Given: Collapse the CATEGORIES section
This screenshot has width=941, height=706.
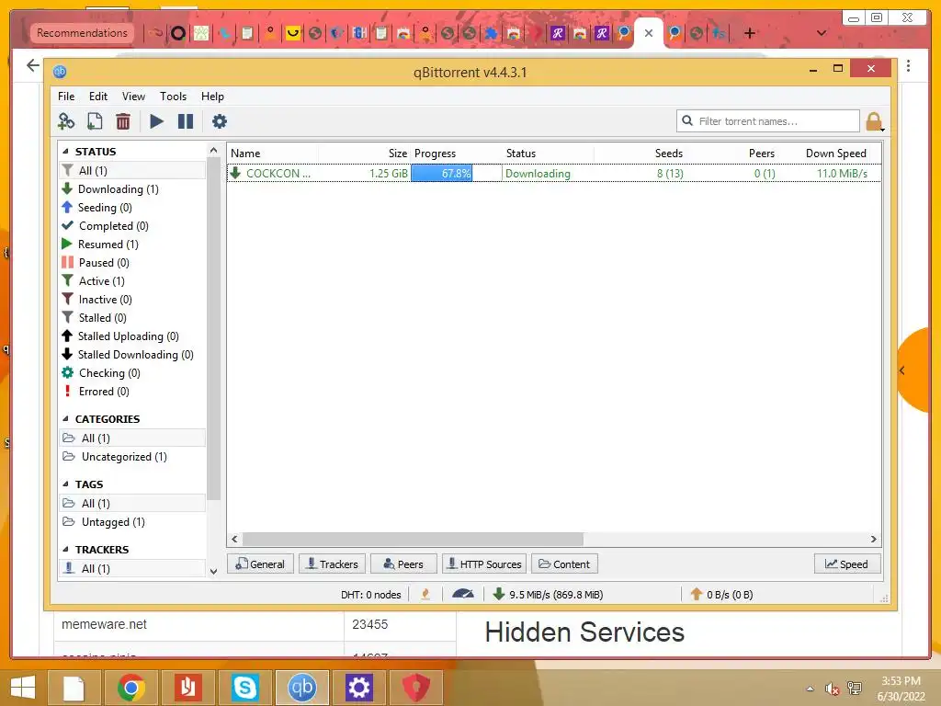Looking at the screenshot, I should point(65,419).
